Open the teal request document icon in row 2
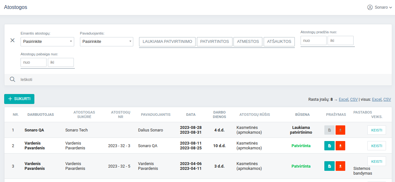This screenshot has width=395, height=182. click(329, 146)
